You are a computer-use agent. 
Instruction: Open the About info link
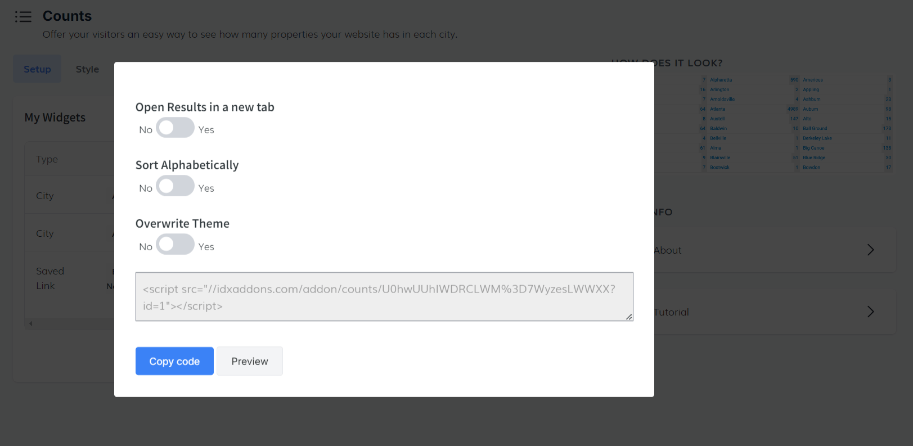pos(668,250)
